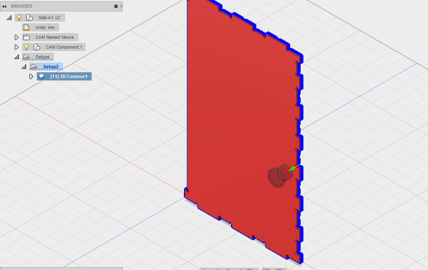Image resolution: width=428 pixels, height=270 pixels.
Task: Click the Setup2 setup icon
Action: point(34,67)
